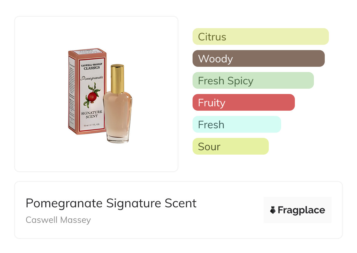The height and width of the screenshot is (253, 357).
Task: Open the Pomegranate Signature Scent title
Action: pos(111,203)
